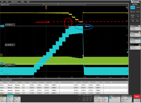The width and height of the screenshot is (141, 103).
Task: Click the date and time display
Action: (137, 100)
